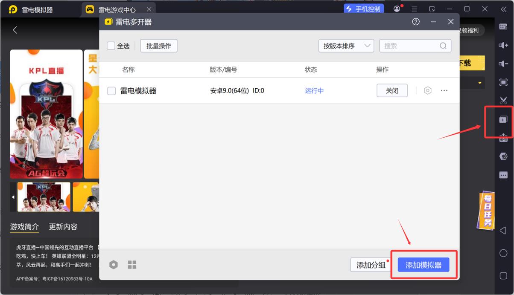Image resolution: width=514 pixels, height=295 pixels.
Task: Select the KPL team thumbnail in carousel
Action: 44,197
